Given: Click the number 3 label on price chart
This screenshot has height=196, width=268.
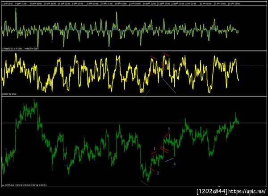Looking at the screenshot, I should point(169,129).
